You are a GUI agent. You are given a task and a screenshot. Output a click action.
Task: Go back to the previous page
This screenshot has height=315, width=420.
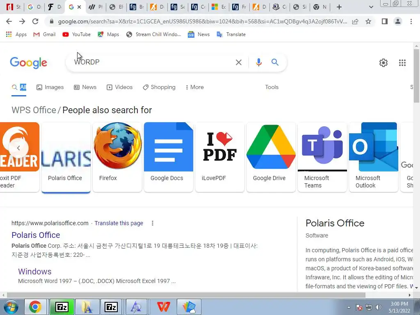coord(9,21)
